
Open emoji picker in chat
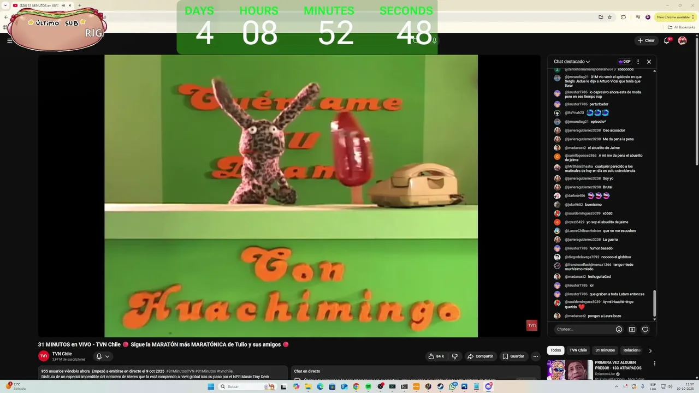(619, 329)
